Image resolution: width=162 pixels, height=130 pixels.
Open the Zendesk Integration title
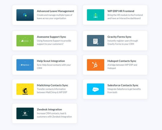(49, 110)
